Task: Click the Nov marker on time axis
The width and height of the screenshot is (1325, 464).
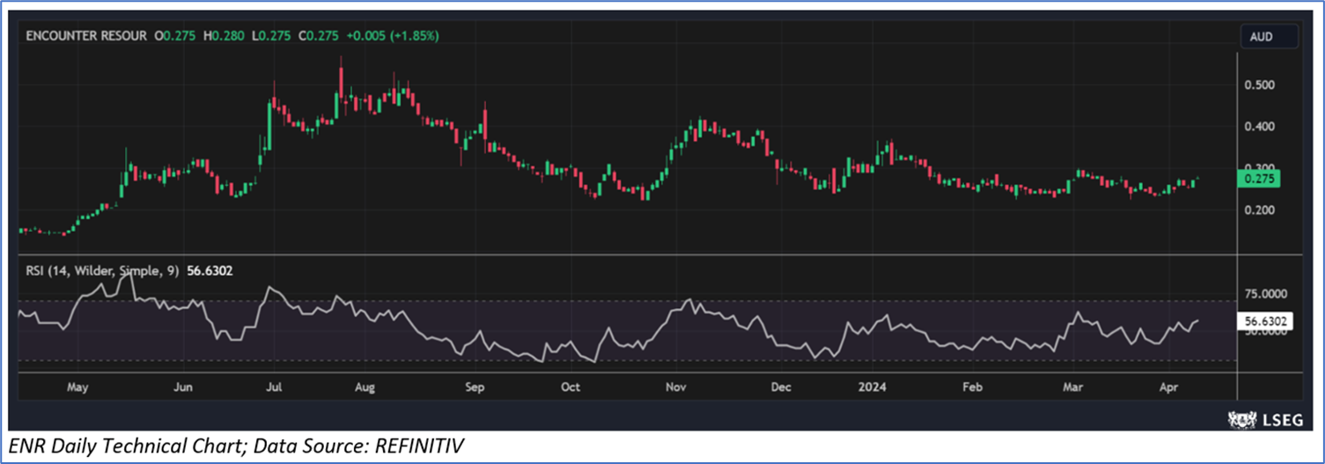Action: [676, 387]
